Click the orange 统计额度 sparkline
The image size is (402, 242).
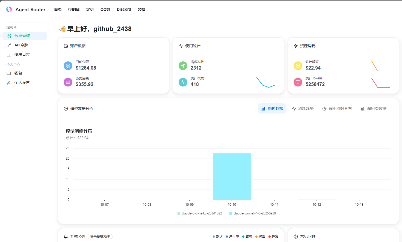381,66
